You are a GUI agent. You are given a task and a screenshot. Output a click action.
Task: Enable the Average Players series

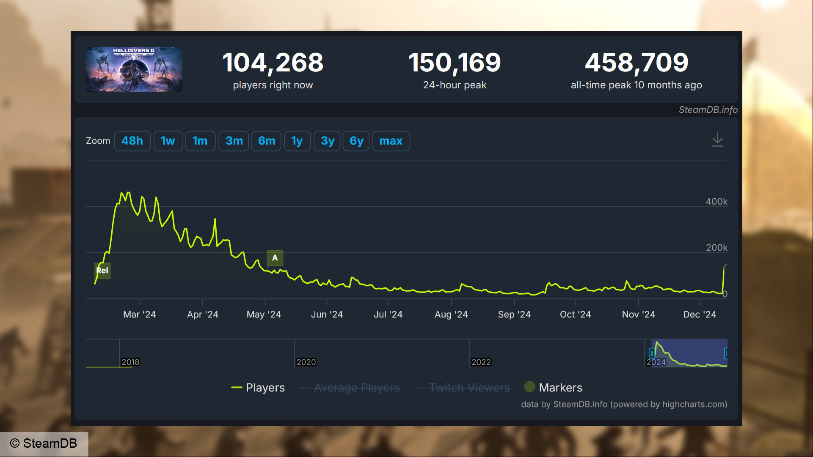[350, 388]
